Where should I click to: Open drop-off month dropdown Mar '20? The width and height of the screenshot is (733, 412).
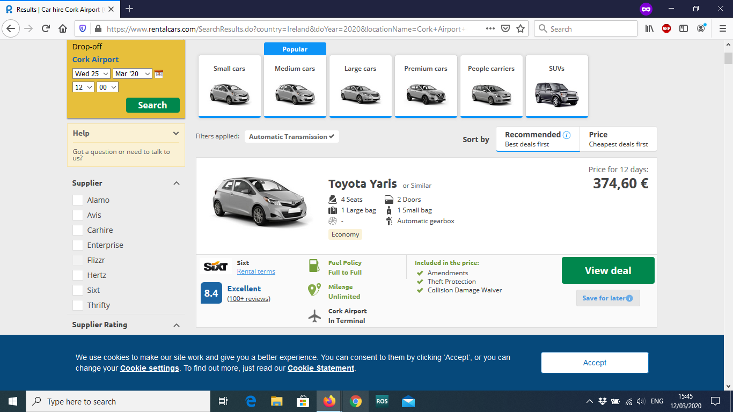[x=133, y=74]
